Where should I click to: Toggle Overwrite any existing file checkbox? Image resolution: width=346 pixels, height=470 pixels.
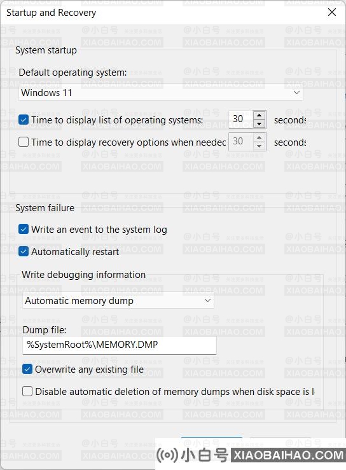[27, 369]
